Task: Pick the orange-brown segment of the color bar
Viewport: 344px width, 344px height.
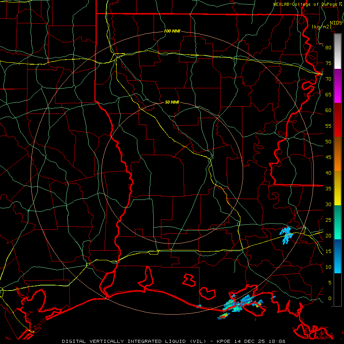Action: (x=338, y=154)
